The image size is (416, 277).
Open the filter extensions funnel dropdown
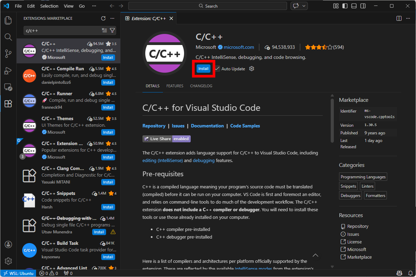click(112, 30)
